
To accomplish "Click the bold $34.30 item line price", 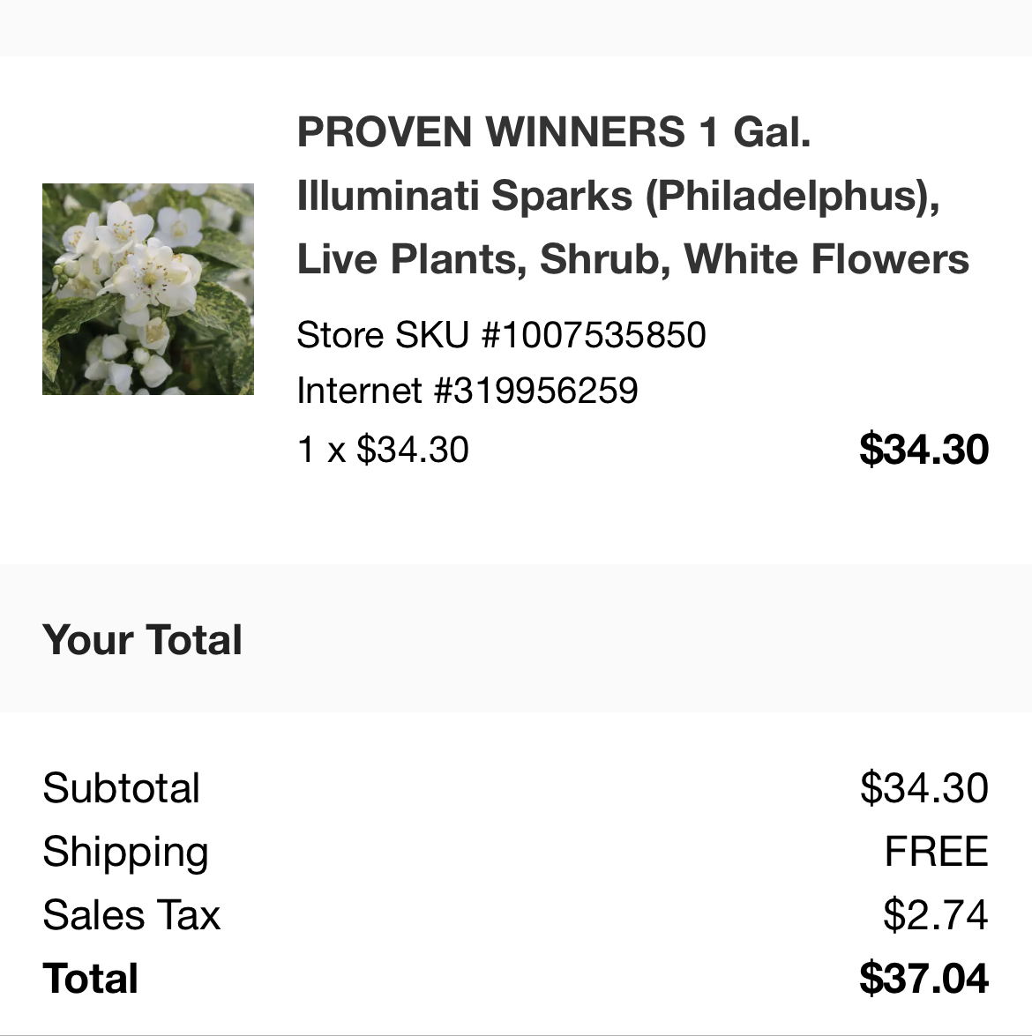I will [x=924, y=450].
